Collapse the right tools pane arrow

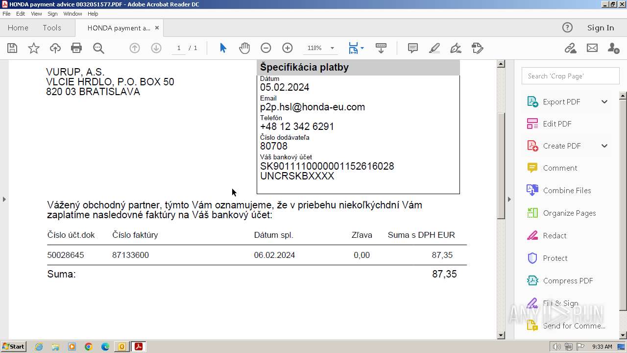click(x=509, y=199)
